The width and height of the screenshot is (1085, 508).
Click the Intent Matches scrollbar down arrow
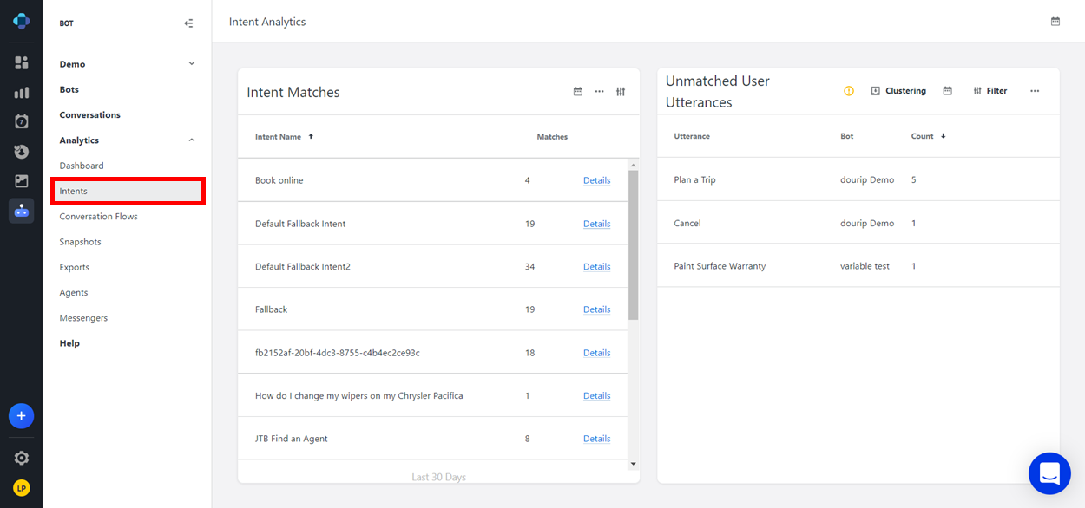633,464
